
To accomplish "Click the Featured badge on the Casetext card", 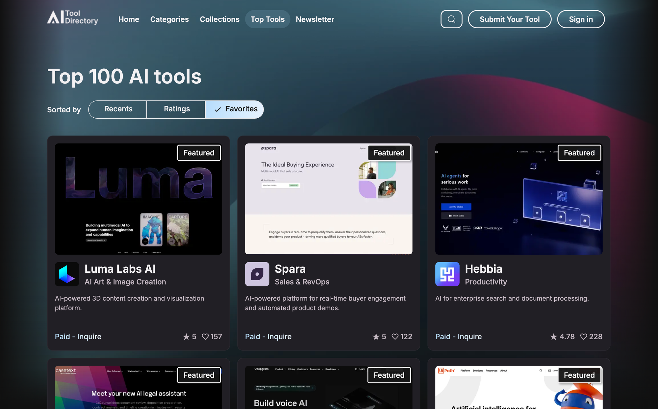I will coord(199,375).
